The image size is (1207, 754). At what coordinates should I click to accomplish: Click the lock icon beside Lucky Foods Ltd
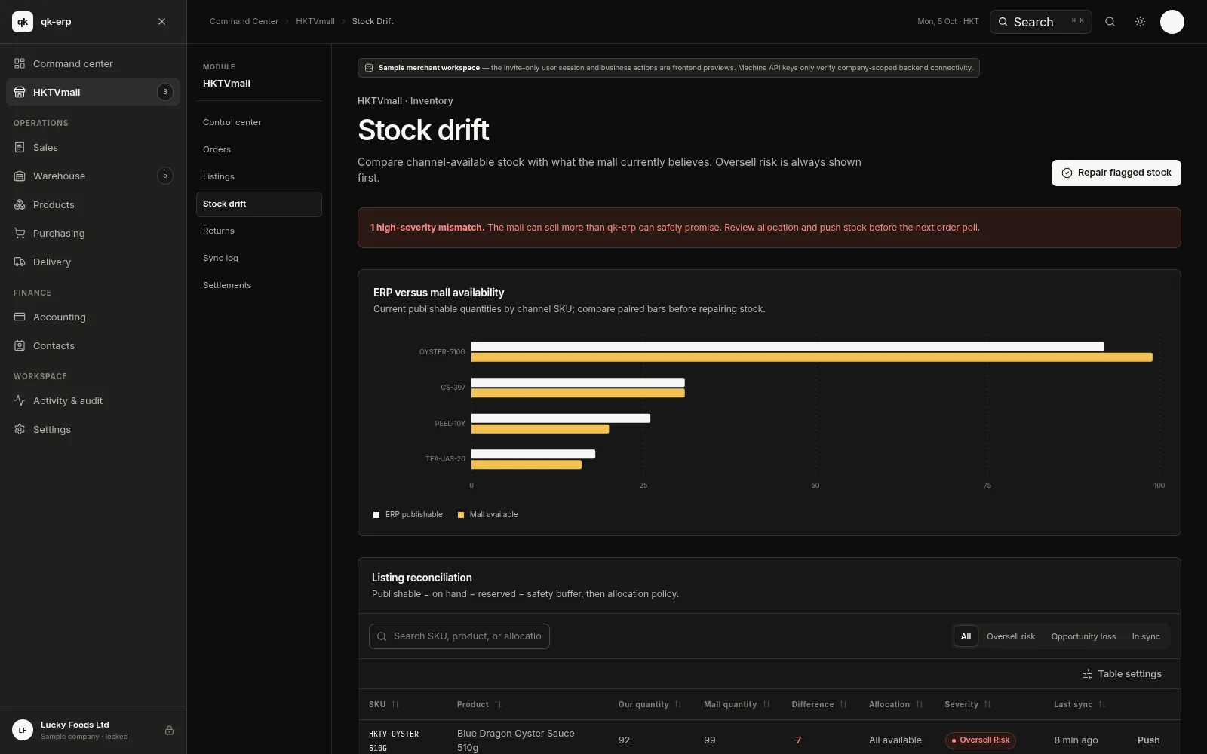point(169,730)
